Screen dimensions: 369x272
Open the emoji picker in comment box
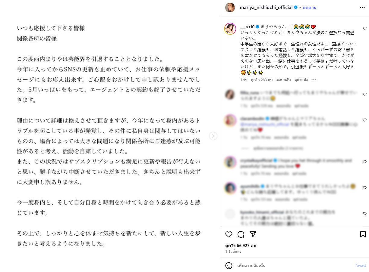[229, 266]
